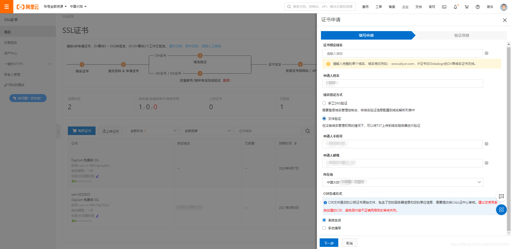
Task: Focus the 申请人手机号 input field
Action: [x=403, y=144]
